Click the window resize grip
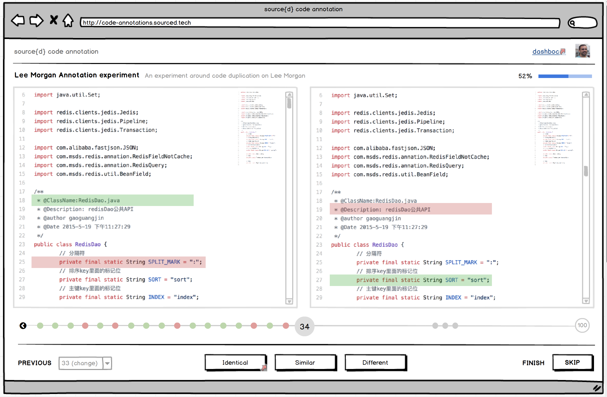 coord(597,388)
